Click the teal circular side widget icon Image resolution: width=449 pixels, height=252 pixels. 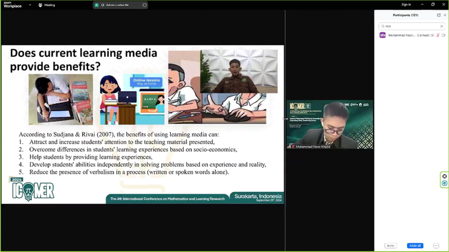(444, 183)
